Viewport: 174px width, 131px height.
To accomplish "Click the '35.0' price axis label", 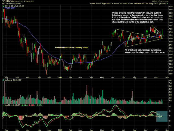I will coord(170,74).
